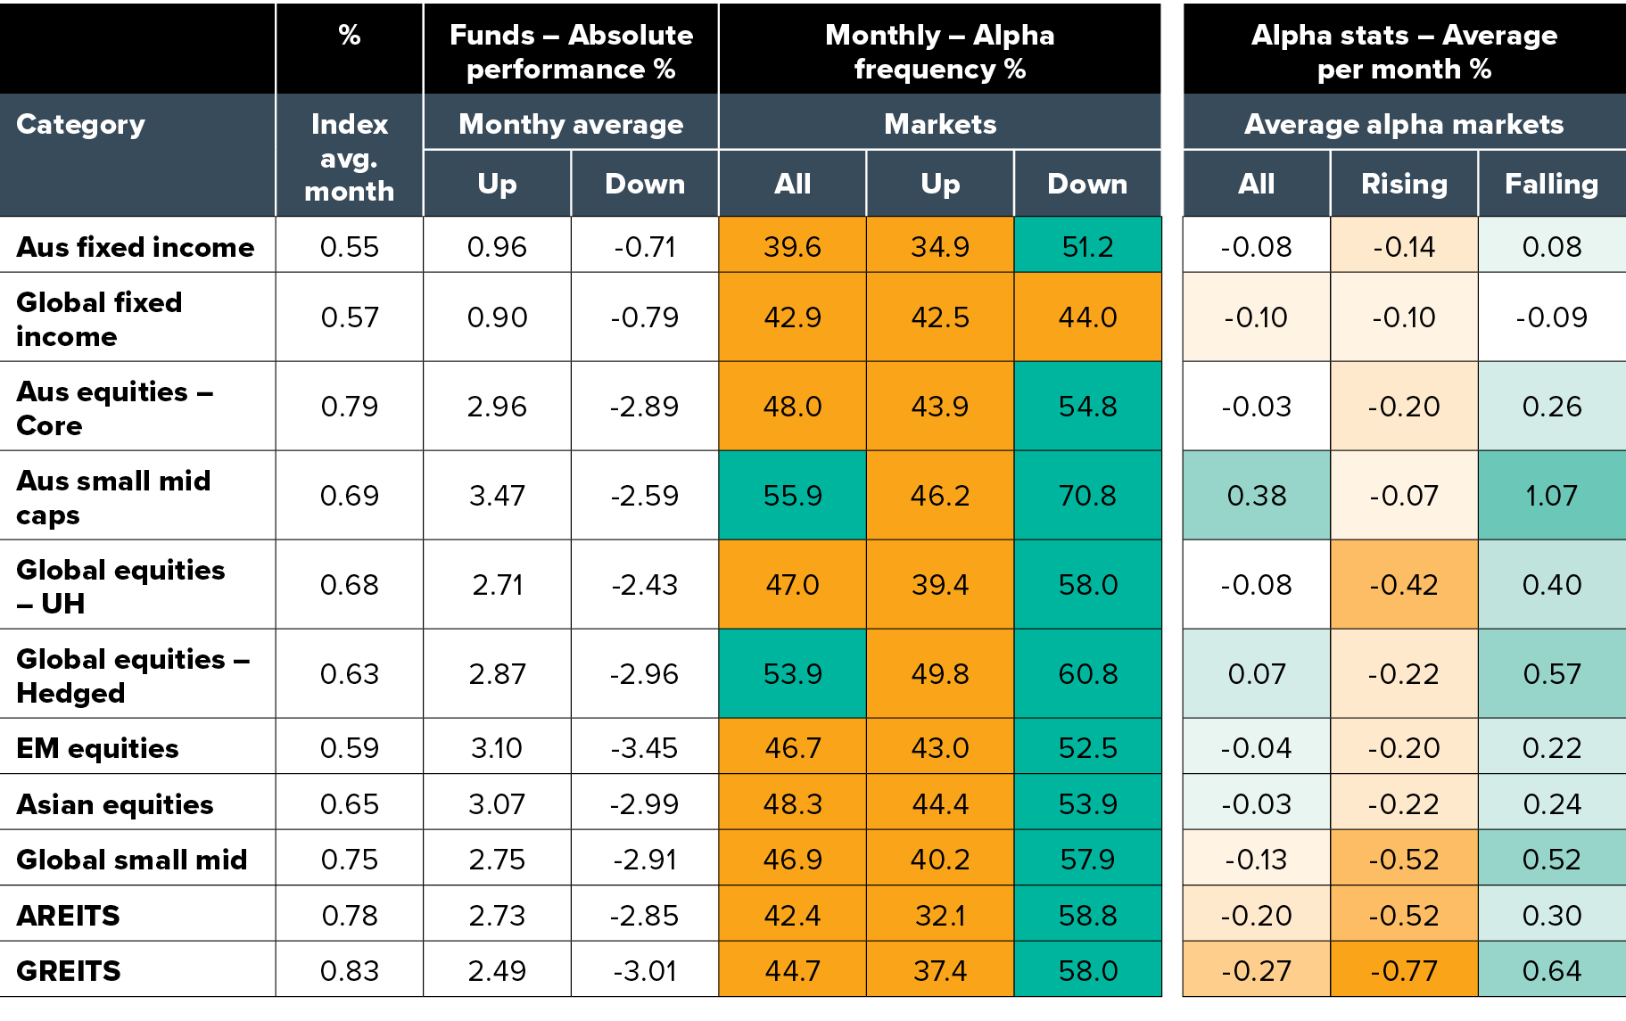
Task: Select the EM equities row label
Action: pos(97,748)
